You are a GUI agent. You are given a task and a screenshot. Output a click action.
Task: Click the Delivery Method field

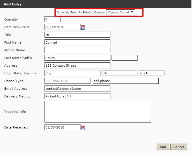point(77,96)
